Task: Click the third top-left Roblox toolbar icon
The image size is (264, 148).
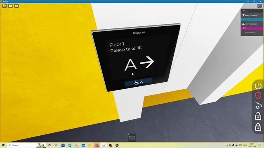Action: coord(16,6)
